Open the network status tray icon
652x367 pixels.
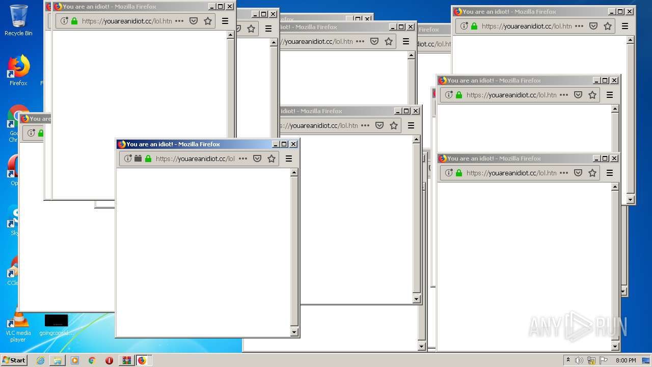point(591,360)
